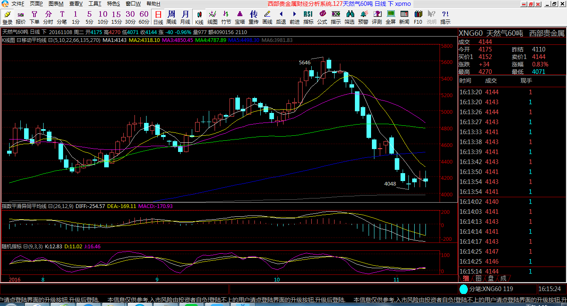Switch to 周线 weekly period
This screenshot has height=306, width=567.
click(x=171, y=17)
